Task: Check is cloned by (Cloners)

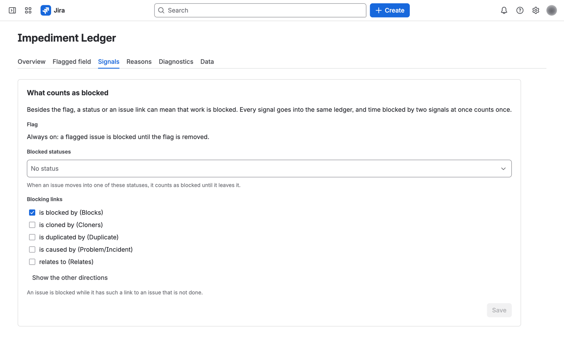Action: click(x=32, y=225)
